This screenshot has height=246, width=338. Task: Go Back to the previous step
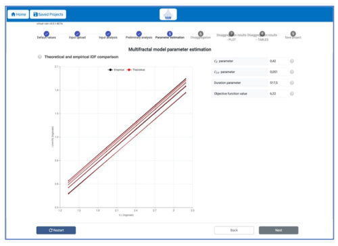[234, 230]
